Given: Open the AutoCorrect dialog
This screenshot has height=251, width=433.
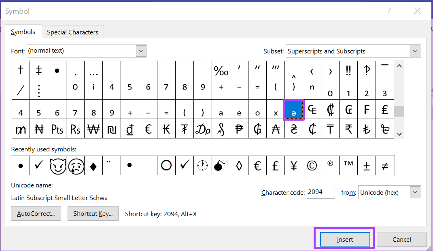Looking at the screenshot, I should pos(36,213).
